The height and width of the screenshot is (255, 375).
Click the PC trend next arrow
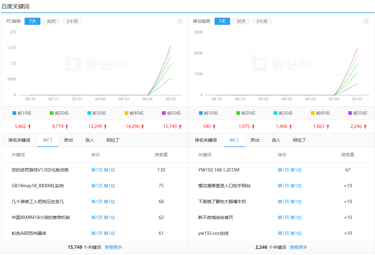point(180,21)
